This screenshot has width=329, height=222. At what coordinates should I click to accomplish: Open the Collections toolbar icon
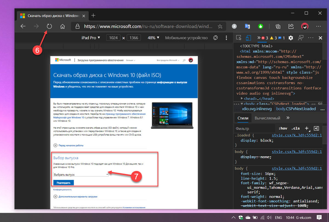point(278,26)
